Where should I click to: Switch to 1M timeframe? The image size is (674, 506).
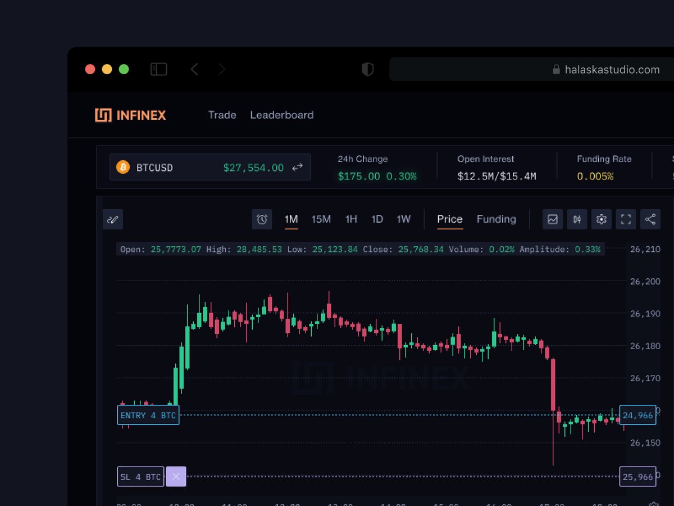(291, 219)
